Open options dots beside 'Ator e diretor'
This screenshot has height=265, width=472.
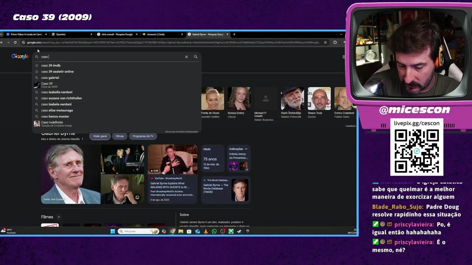pyautogui.click(x=83, y=139)
